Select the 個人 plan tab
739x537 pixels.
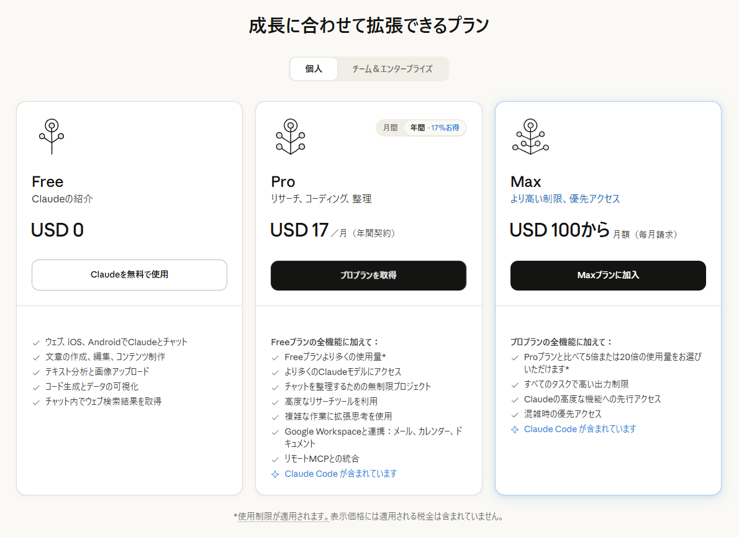pyautogui.click(x=314, y=69)
